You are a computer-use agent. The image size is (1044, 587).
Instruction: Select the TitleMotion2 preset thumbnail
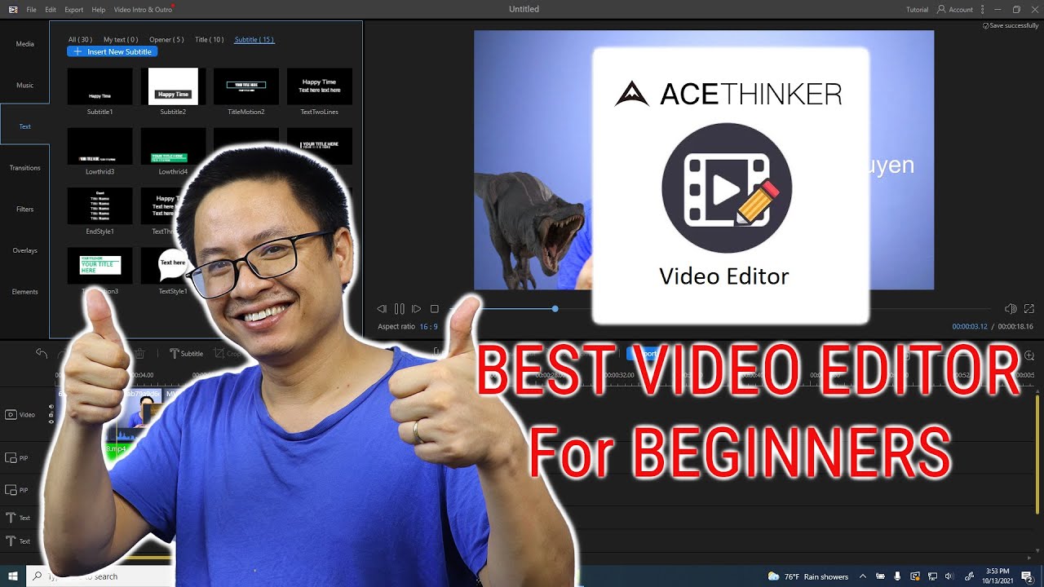pos(246,86)
